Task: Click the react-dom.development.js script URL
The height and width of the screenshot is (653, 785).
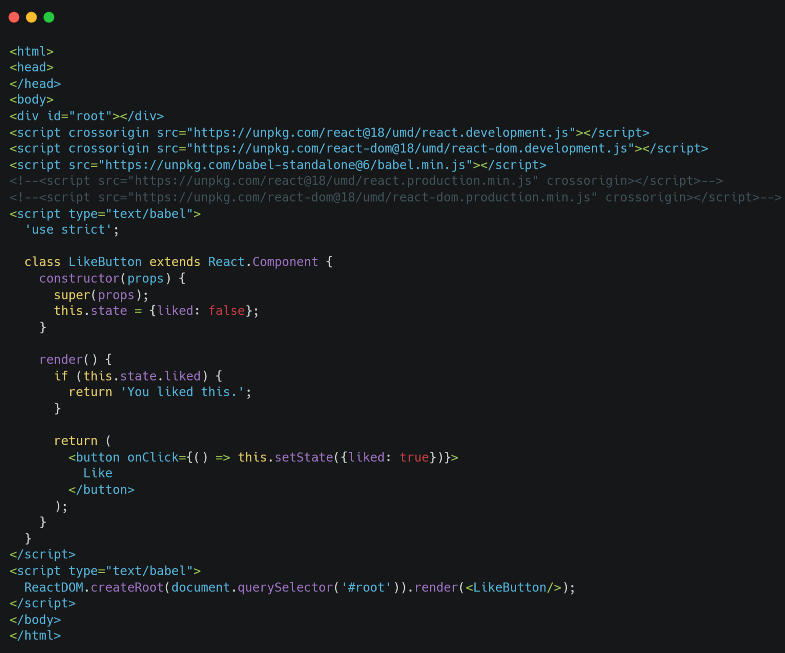Action: point(410,148)
